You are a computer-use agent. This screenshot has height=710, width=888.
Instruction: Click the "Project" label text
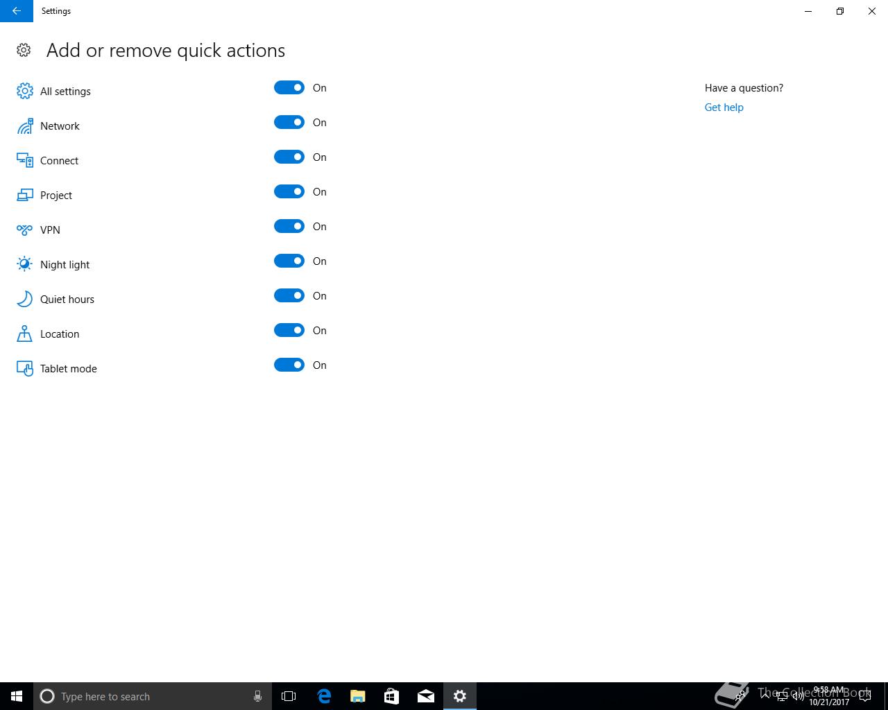coord(56,196)
